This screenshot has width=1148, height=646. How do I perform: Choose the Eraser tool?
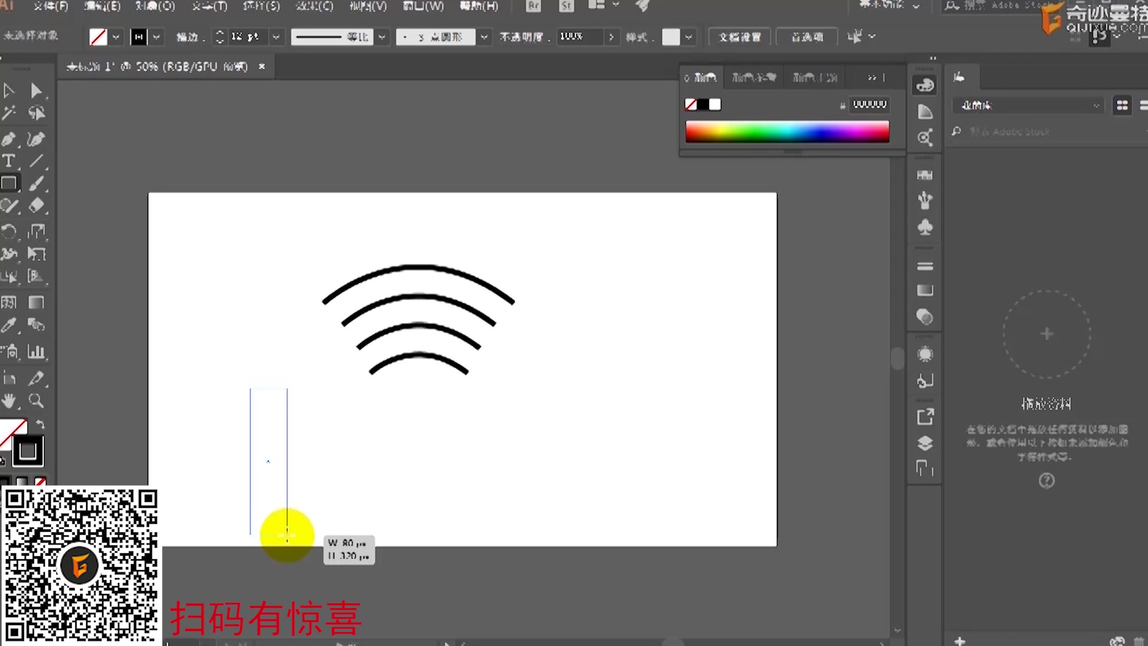(36, 206)
